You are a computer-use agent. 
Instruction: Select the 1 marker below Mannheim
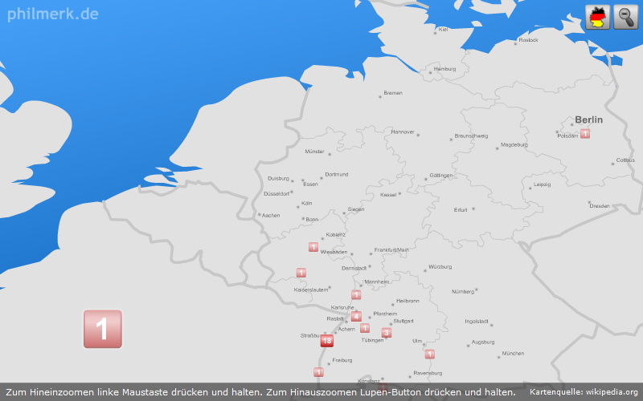coord(356,295)
